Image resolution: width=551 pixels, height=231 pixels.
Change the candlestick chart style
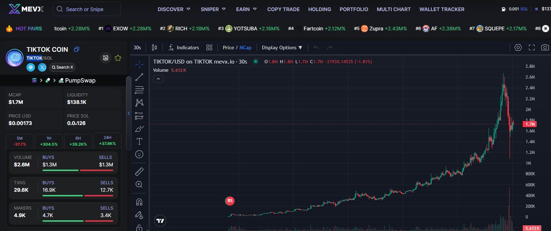[154, 47]
